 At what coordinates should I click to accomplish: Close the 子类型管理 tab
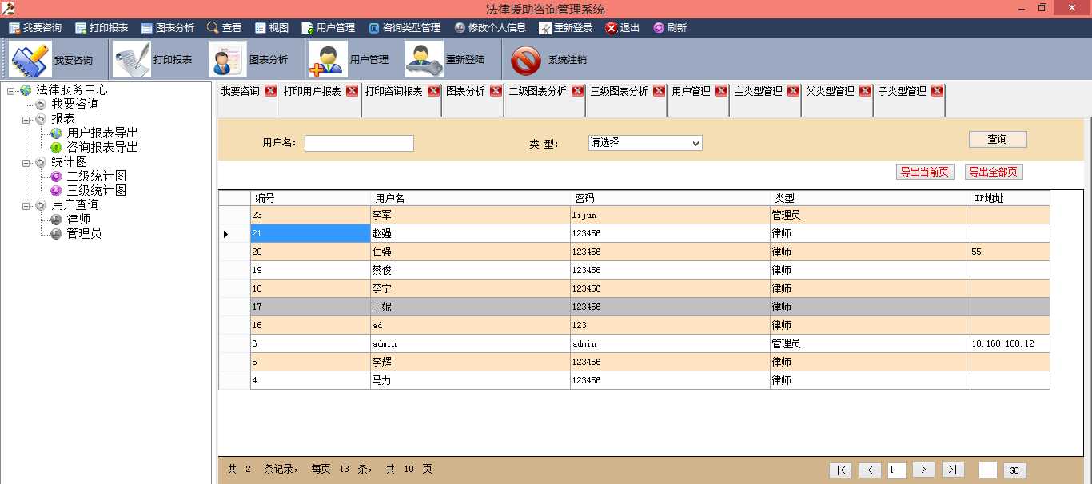click(x=938, y=91)
